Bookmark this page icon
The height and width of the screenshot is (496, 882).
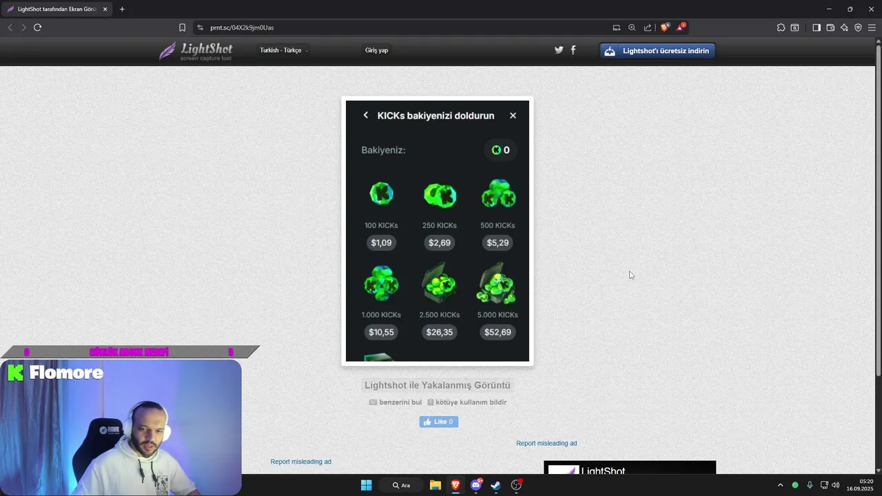coord(182,28)
